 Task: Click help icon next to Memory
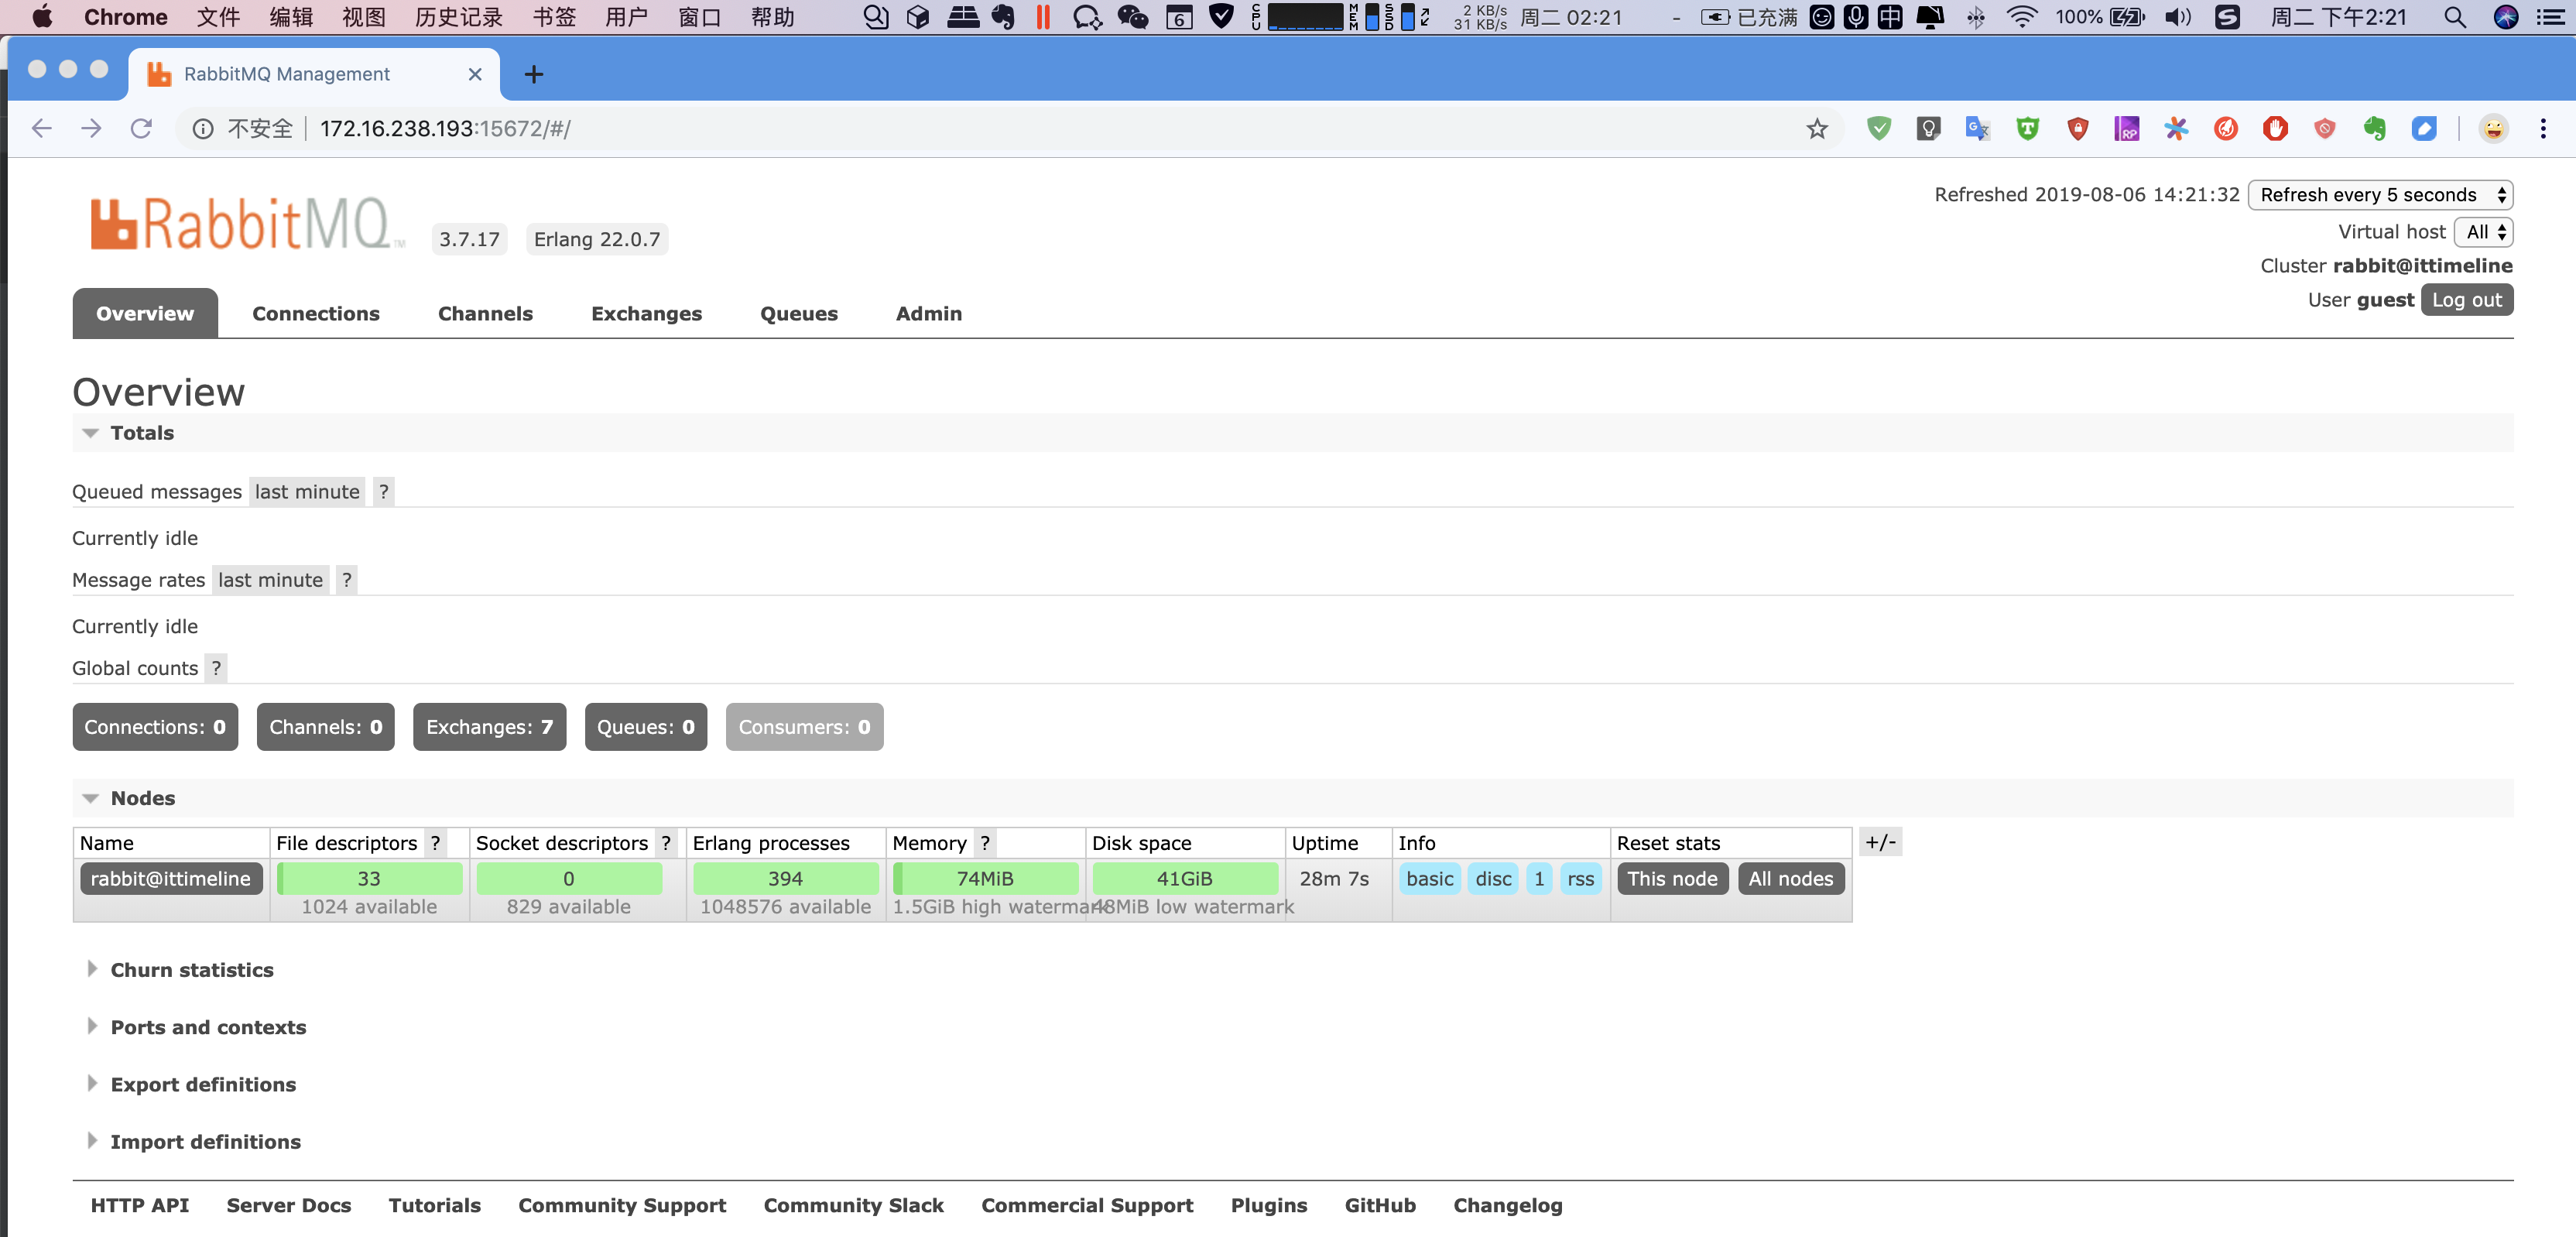(985, 843)
